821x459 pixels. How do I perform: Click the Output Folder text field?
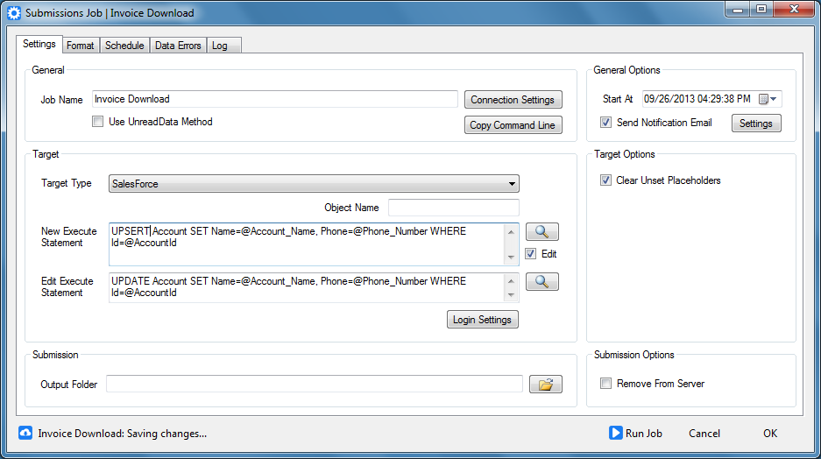[315, 384]
